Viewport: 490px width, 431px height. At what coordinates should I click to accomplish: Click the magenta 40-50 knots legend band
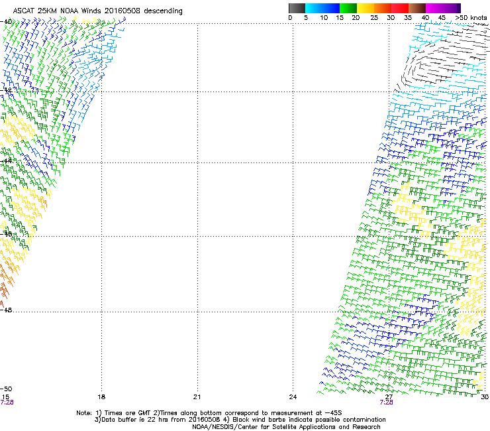coord(443,8)
